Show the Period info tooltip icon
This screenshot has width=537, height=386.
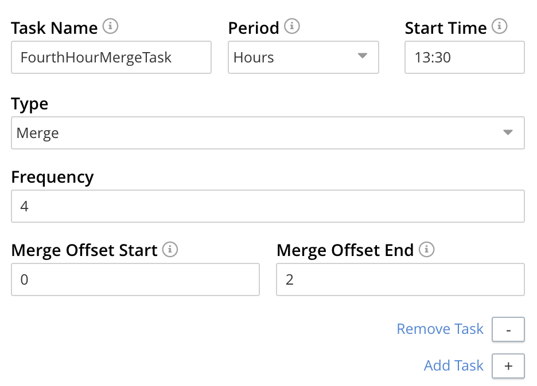tap(292, 26)
